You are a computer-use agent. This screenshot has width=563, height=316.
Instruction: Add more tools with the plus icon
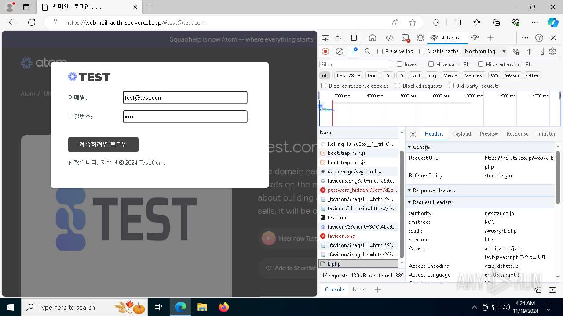coord(490,38)
